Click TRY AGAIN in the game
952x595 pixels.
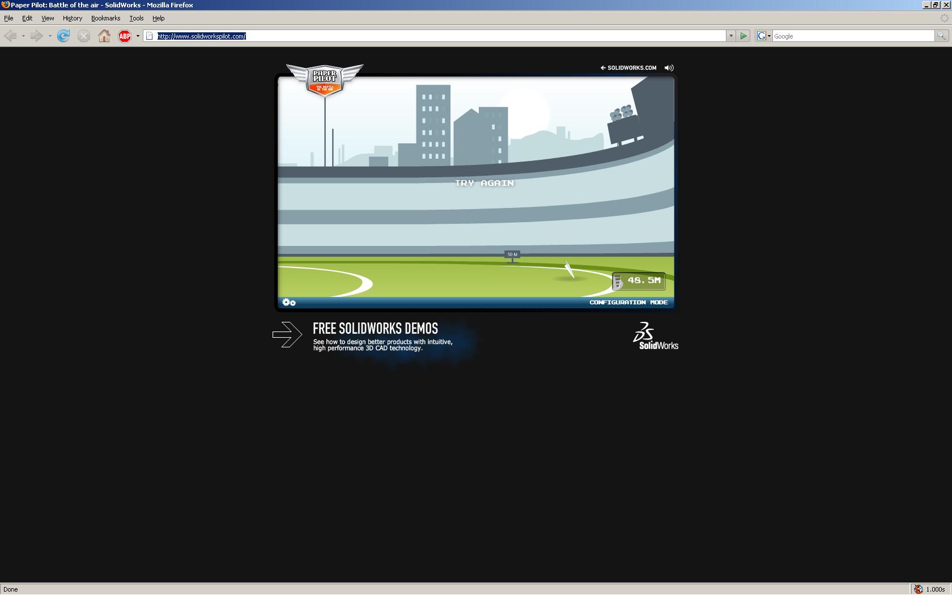[484, 183]
